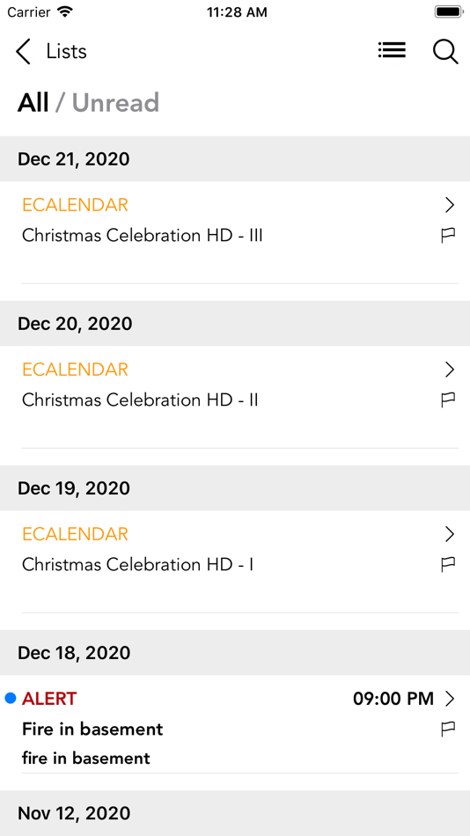The image size is (470, 836).
Task: Tap the ALERT category label
Action: [x=49, y=699]
